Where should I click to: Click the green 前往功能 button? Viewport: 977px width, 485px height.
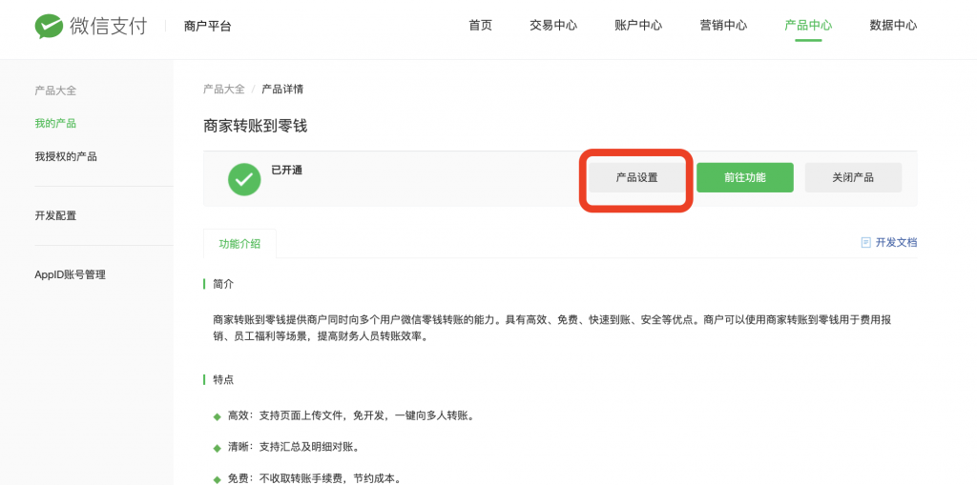click(x=744, y=178)
